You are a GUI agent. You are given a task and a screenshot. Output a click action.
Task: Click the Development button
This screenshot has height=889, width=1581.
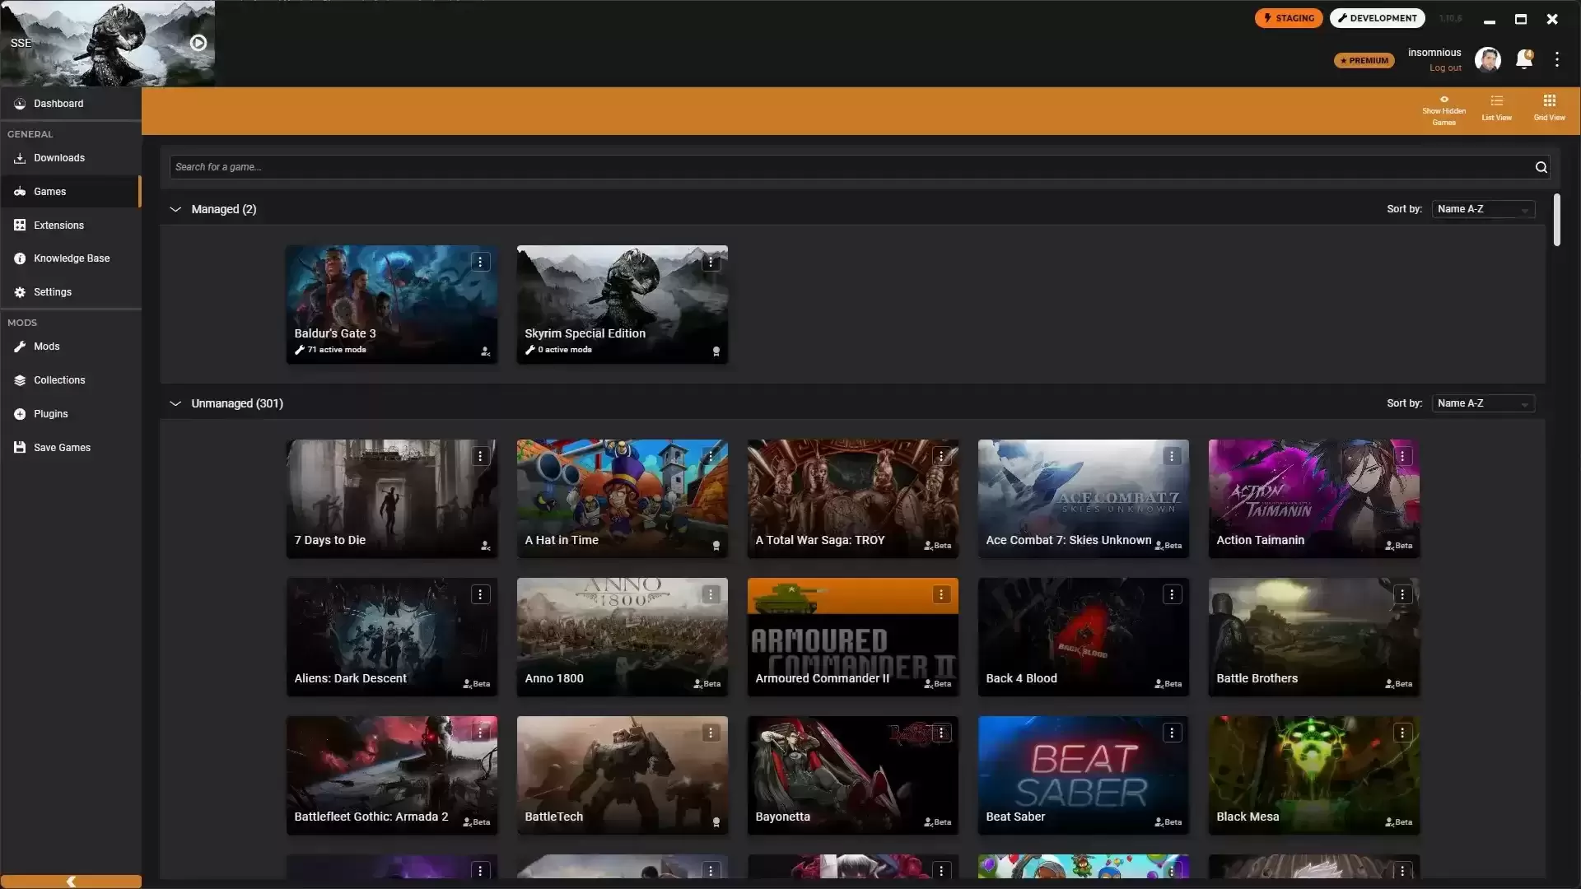[x=1377, y=18]
